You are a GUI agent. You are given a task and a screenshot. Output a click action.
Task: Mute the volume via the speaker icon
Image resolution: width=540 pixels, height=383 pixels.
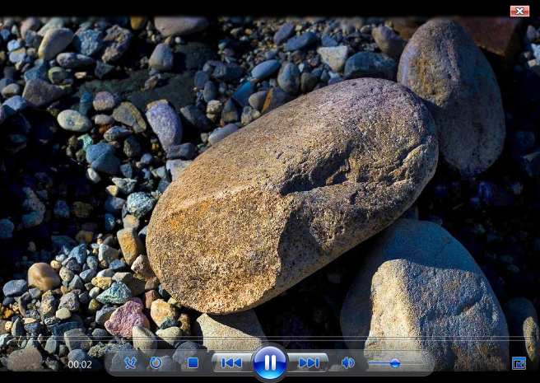click(348, 362)
